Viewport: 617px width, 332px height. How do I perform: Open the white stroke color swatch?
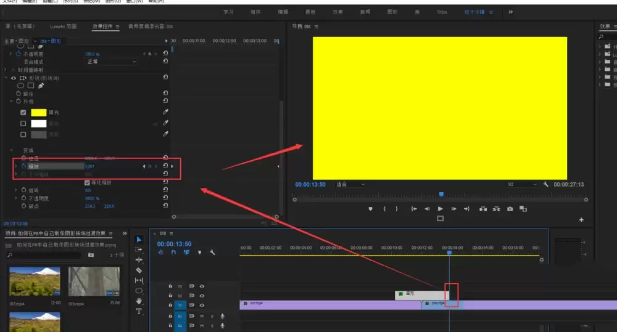tap(38, 123)
